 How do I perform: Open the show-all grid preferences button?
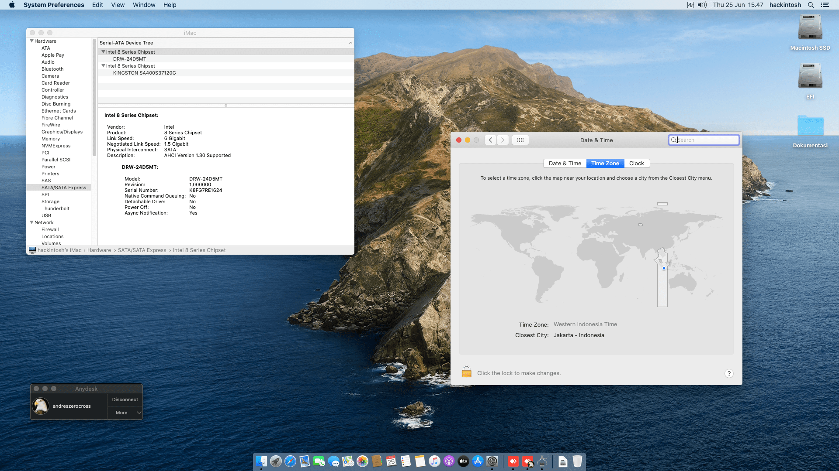click(520, 140)
